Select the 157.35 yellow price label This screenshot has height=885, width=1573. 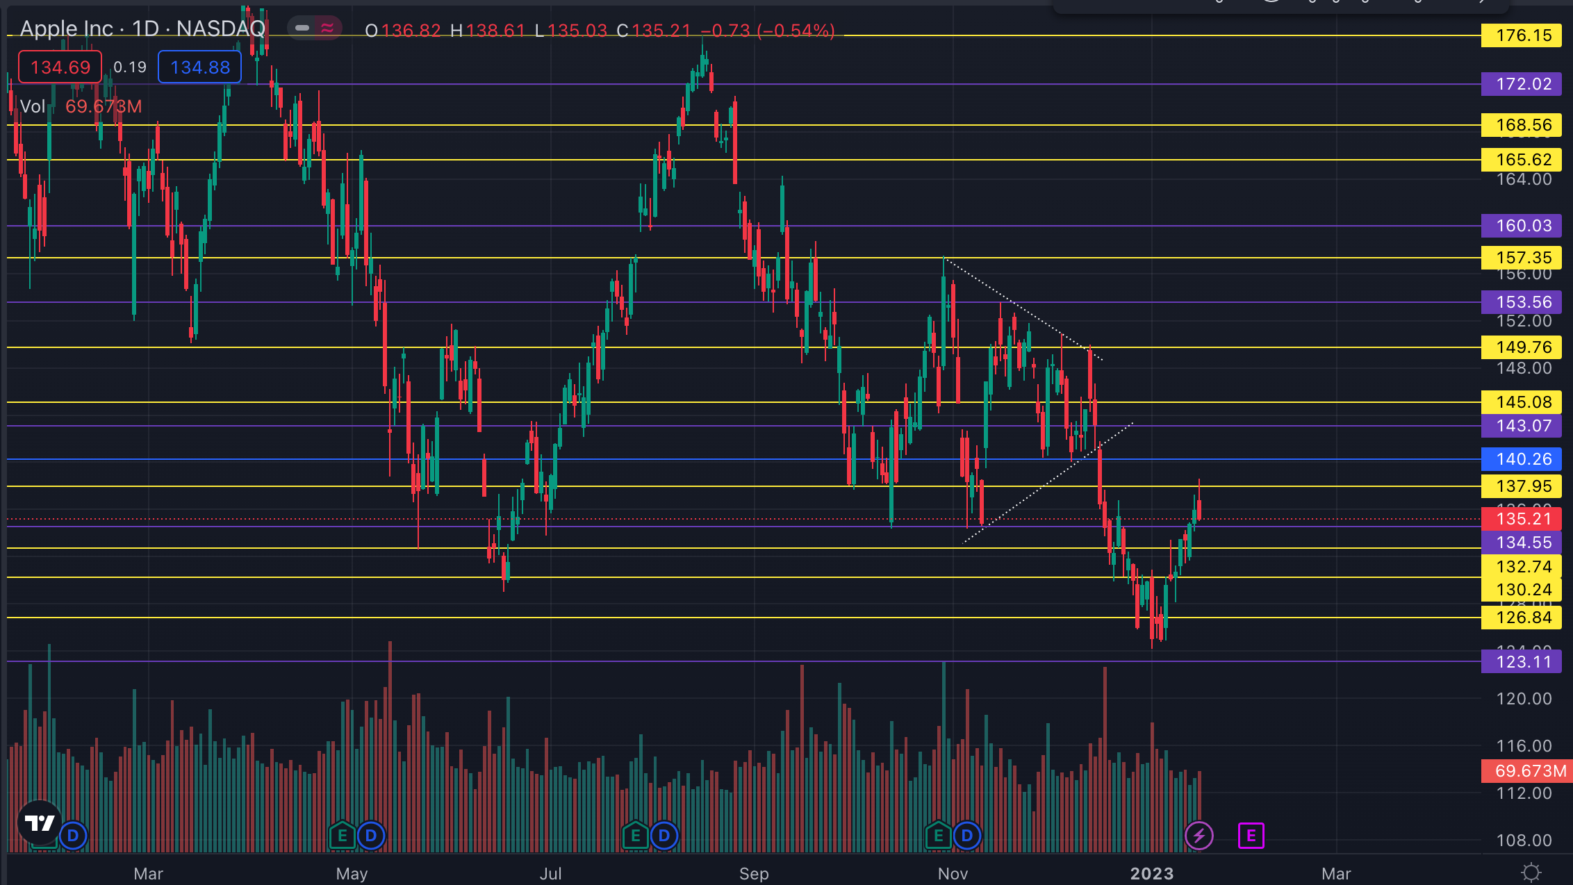pyautogui.click(x=1522, y=258)
